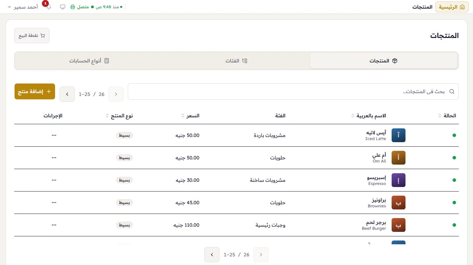Click the Iced Latte product thumbnail
473x265 pixels.
(x=399, y=135)
